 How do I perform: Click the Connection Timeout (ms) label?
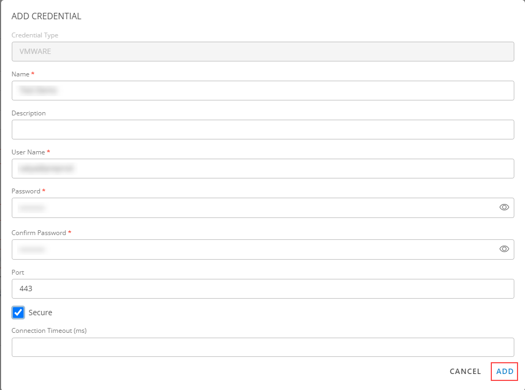click(x=49, y=331)
